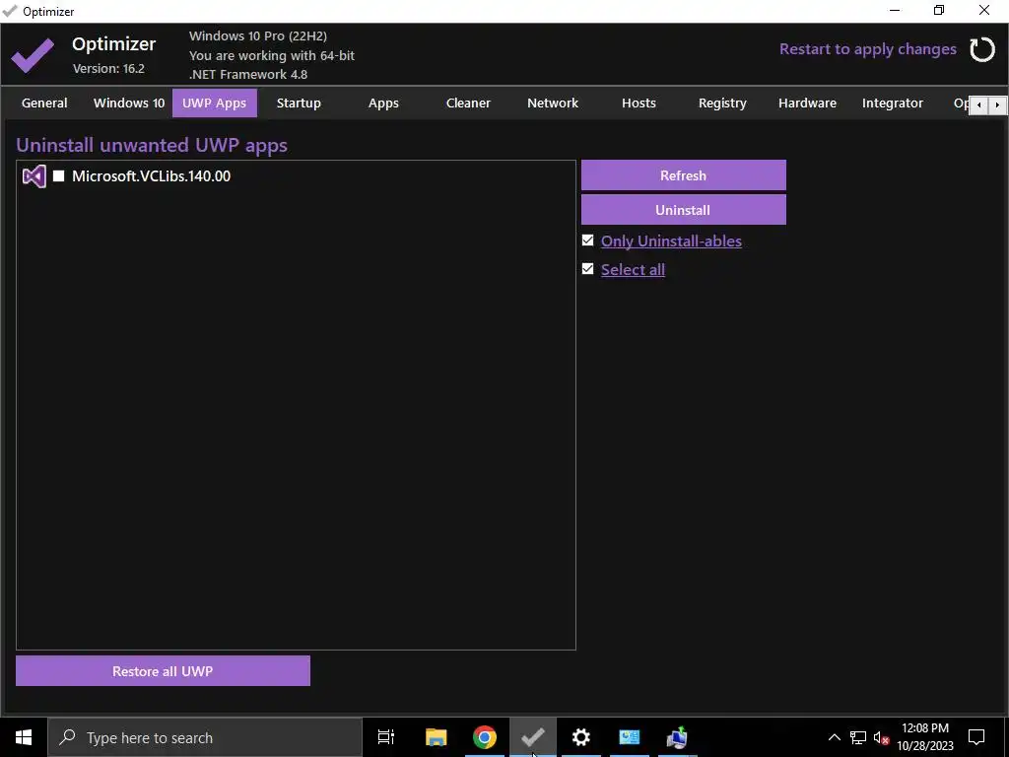Click the Version: 16.2 label
The width and height of the screenshot is (1009, 757).
point(108,68)
